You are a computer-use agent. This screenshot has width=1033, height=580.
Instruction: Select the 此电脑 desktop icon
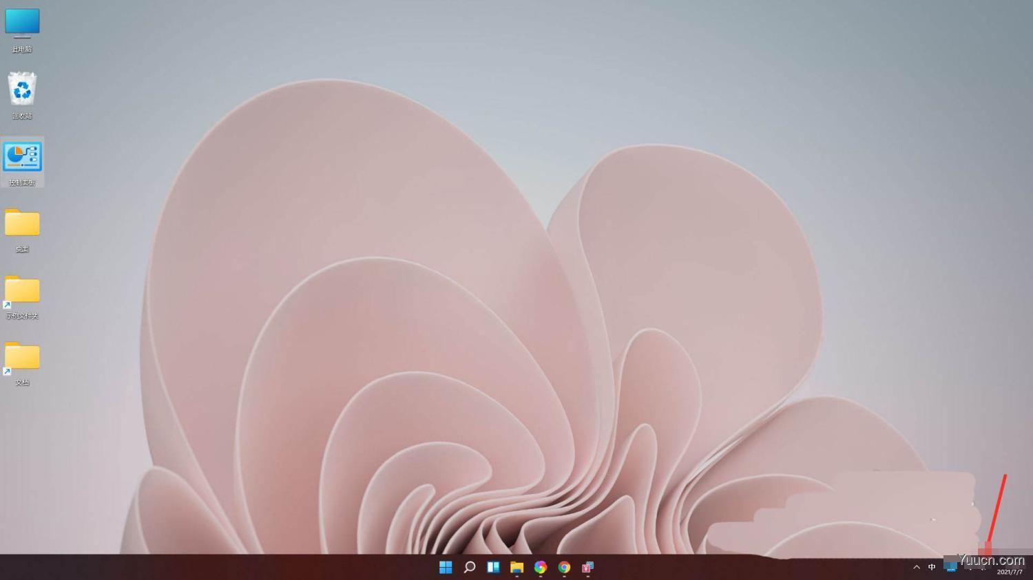pos(22,30)
